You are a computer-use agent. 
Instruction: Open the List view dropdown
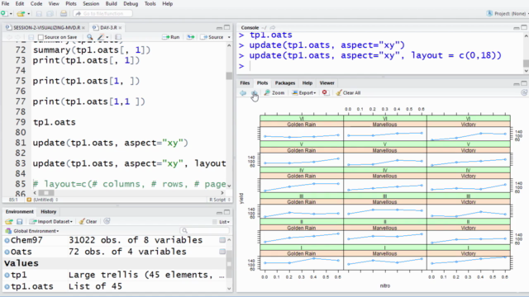(221, 222)
